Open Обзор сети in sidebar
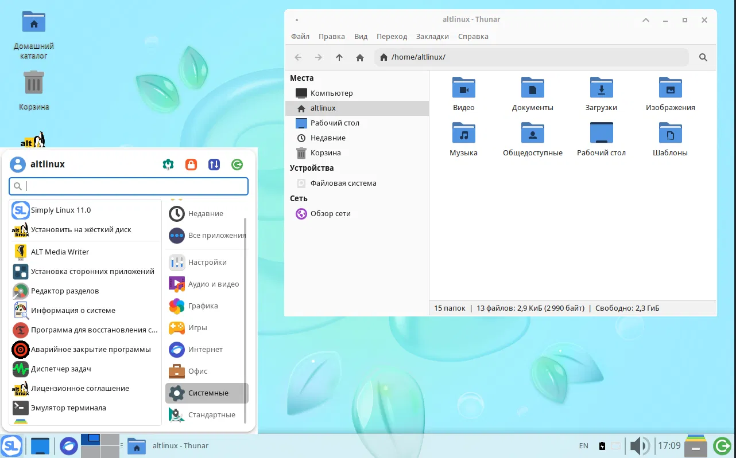 [x=357, y=214]
